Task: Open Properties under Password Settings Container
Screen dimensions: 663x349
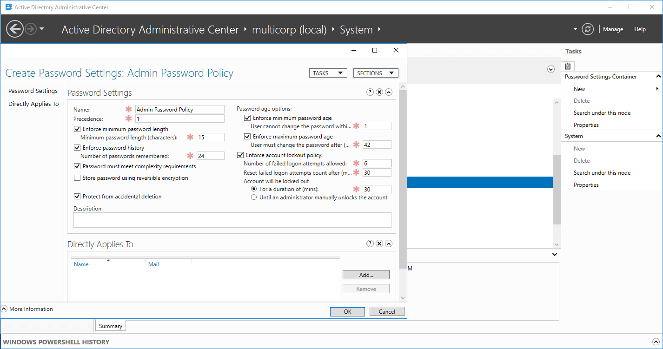Action: [x=586, y=125]
